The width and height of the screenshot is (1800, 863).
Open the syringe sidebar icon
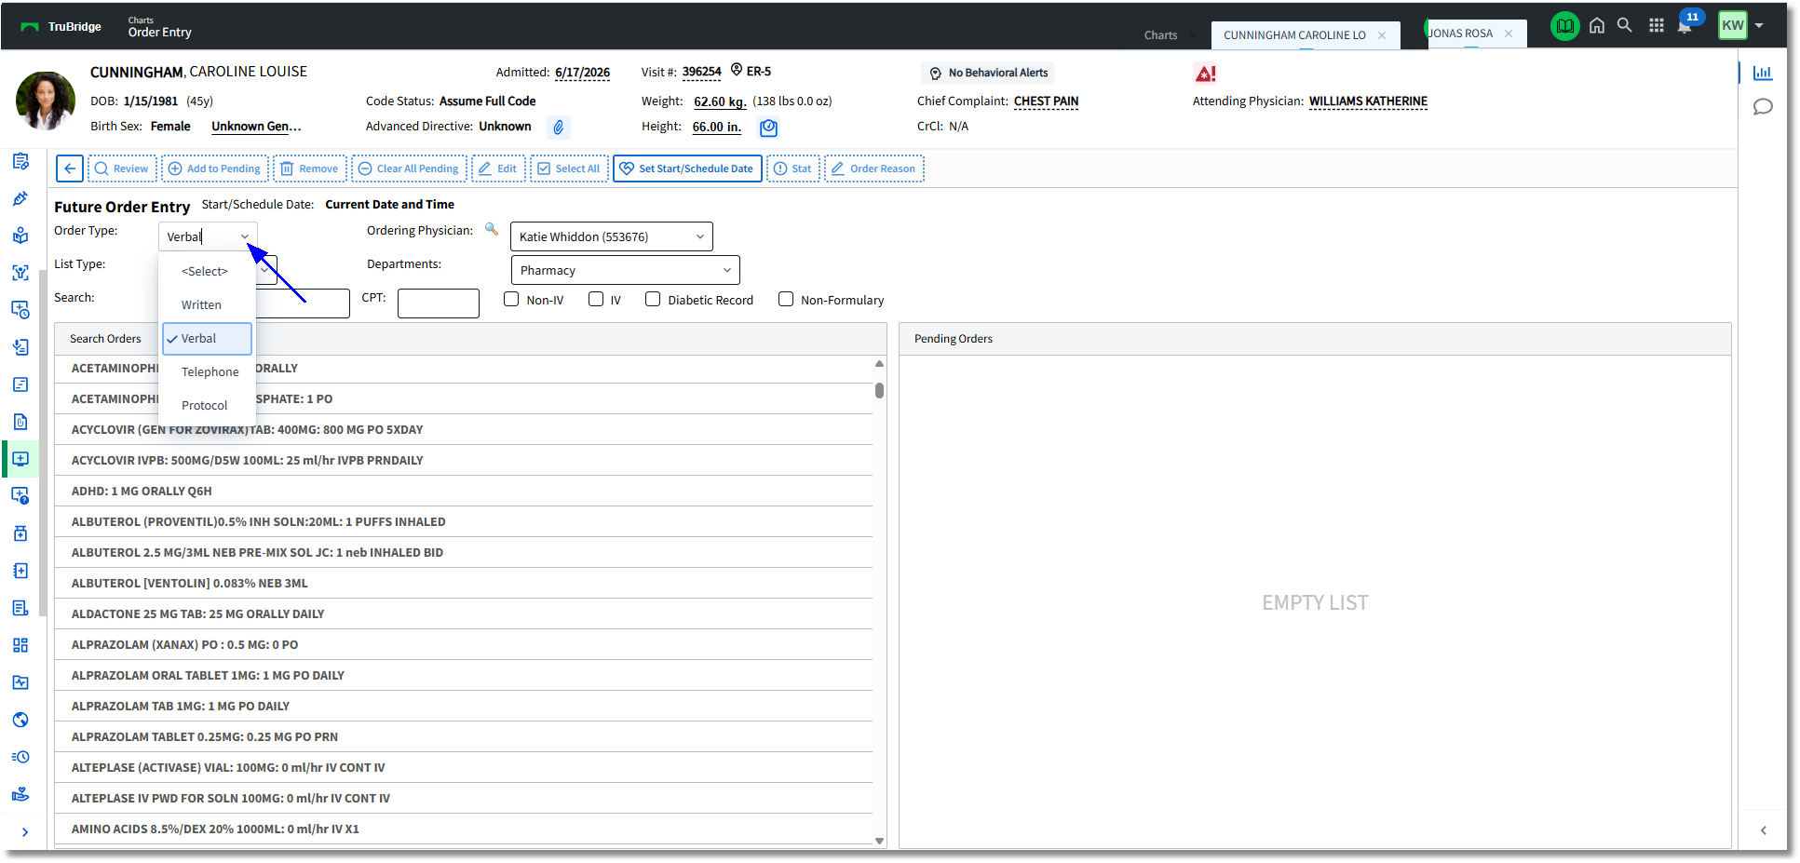(20, 198)
